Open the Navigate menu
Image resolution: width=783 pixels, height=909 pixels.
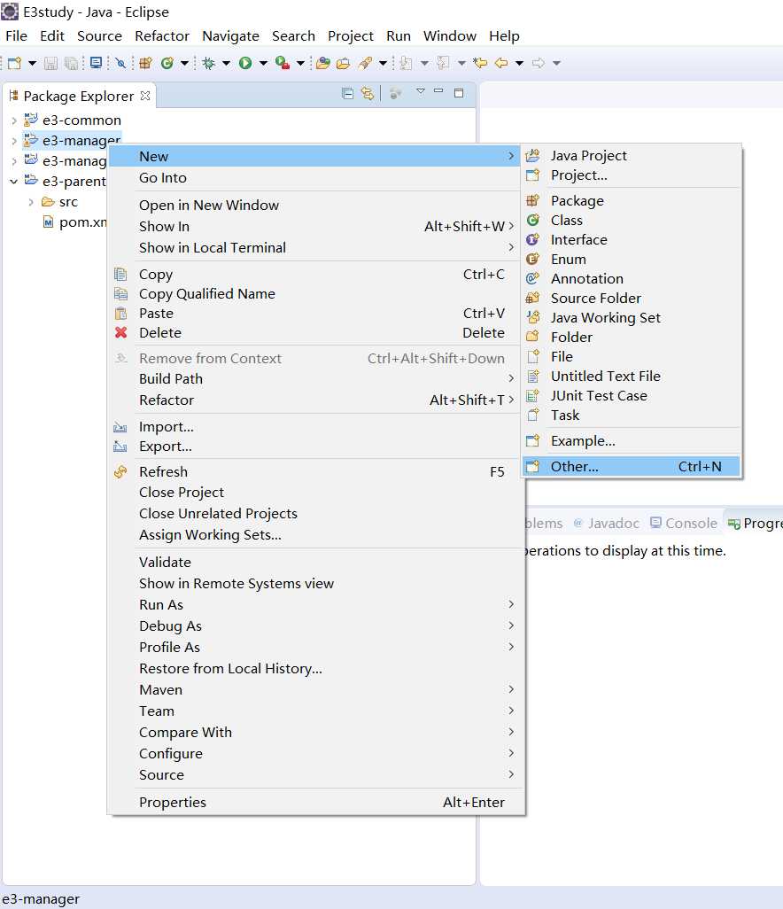[x=230, y=36]
